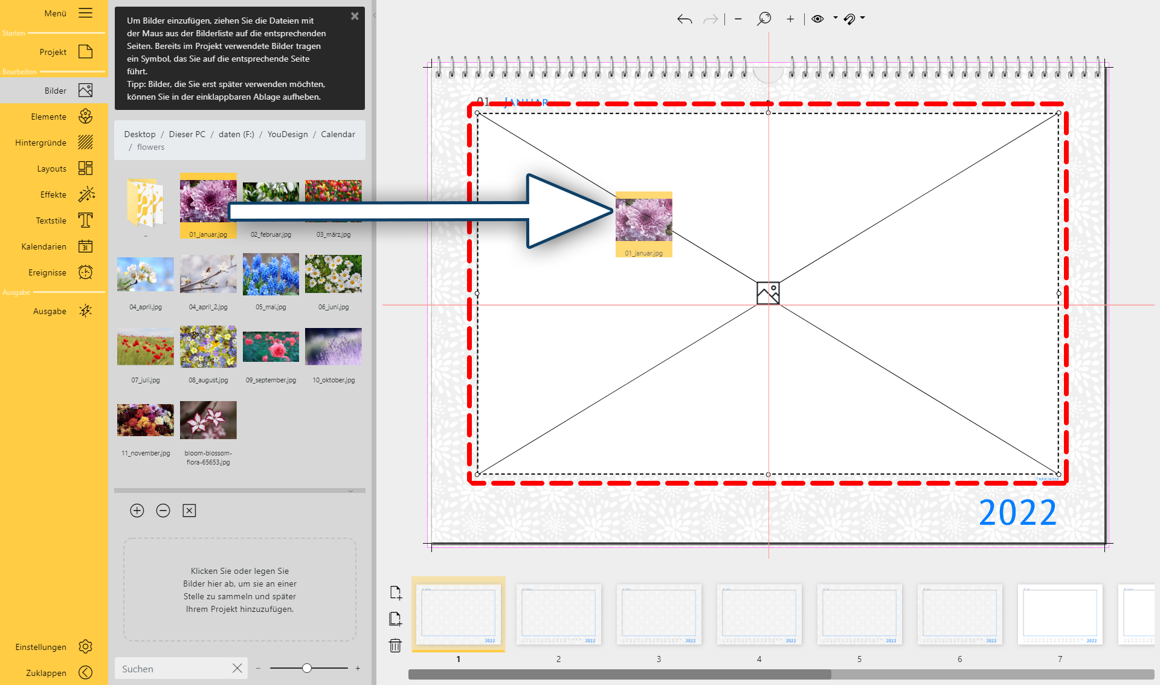Click the YouDesign breadcrumb link
This screenshot has width=1160, height=685.
pyautogui.click(x=288, y=134)
